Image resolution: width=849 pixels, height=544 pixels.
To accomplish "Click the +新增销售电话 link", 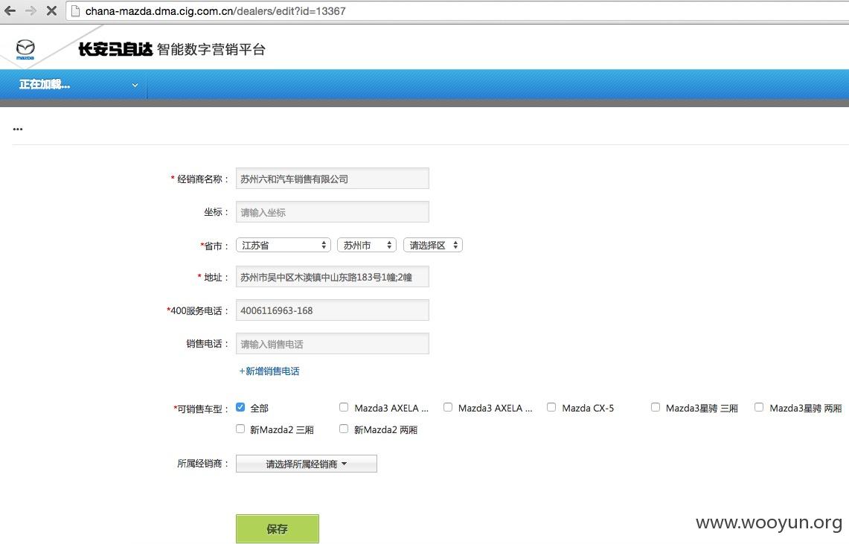I will coord(269,371).
